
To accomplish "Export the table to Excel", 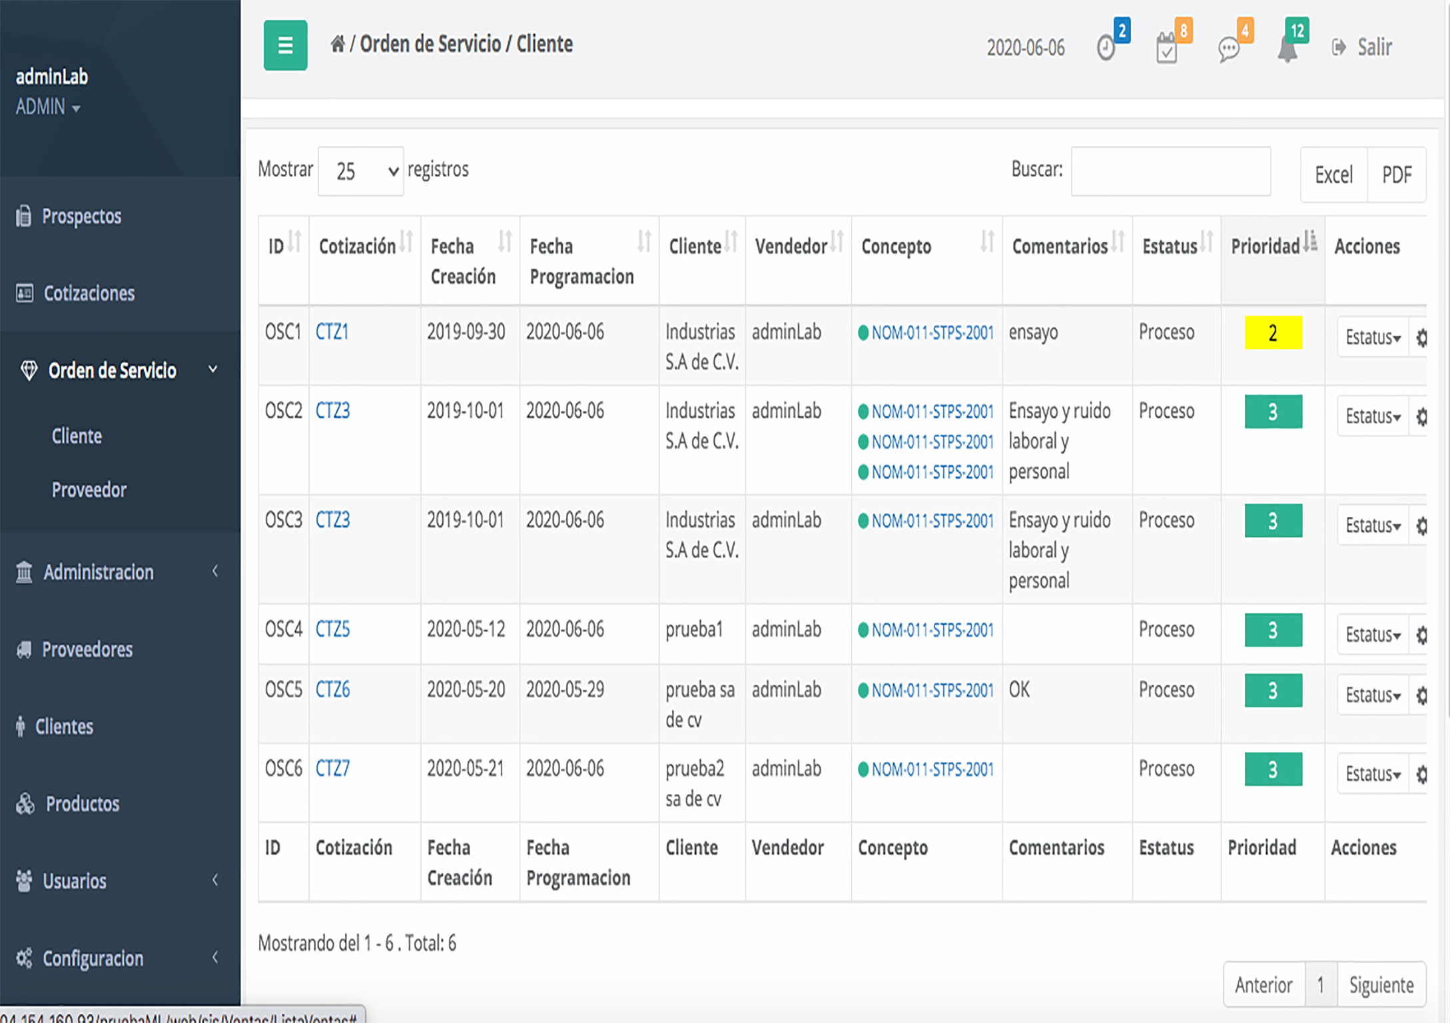I will [x=1333, y=174].
